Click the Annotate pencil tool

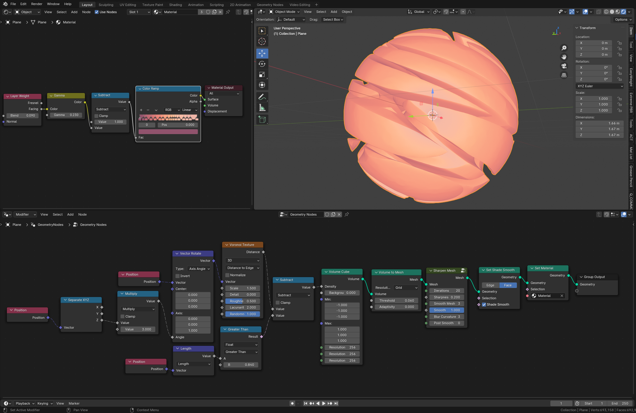coord(262,97)
